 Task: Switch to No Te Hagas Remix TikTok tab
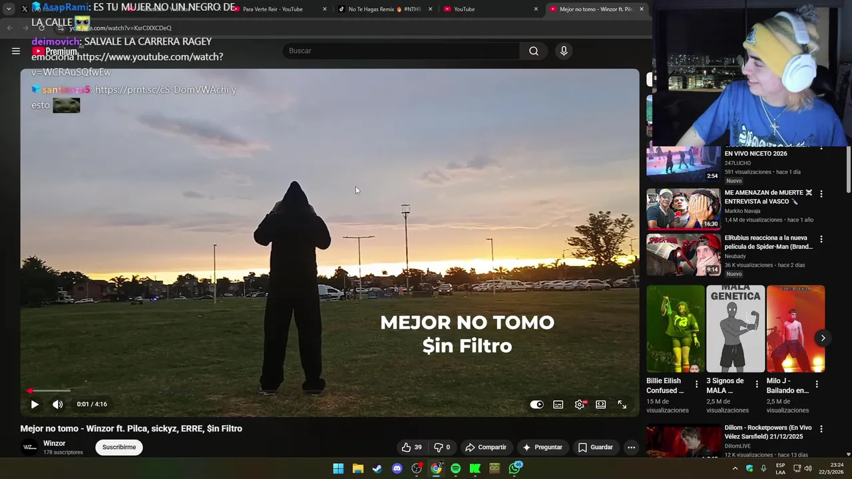384,9
